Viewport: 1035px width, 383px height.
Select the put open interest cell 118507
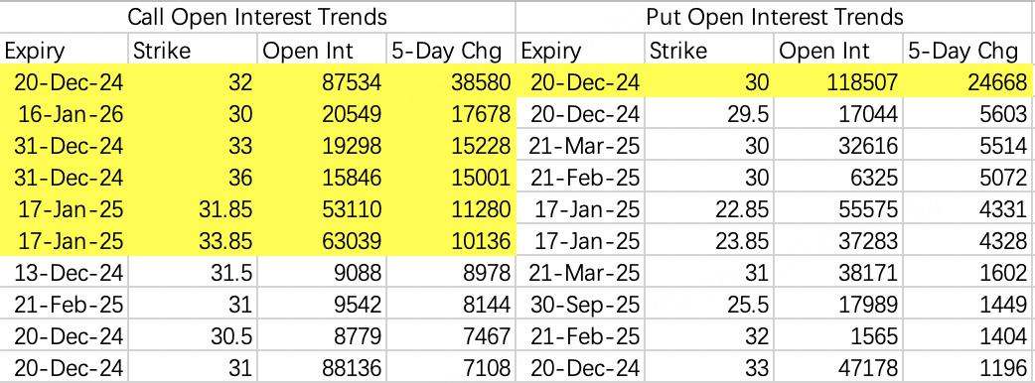pos(839,81)
